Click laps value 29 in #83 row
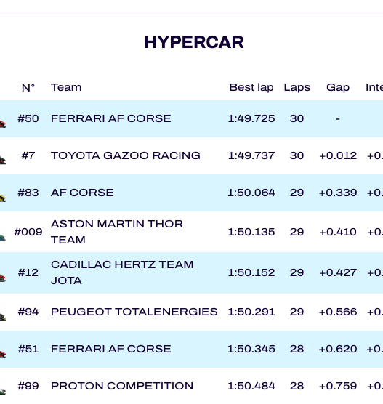The height and width of the screenshot is (404, 383). pos(297,193)
